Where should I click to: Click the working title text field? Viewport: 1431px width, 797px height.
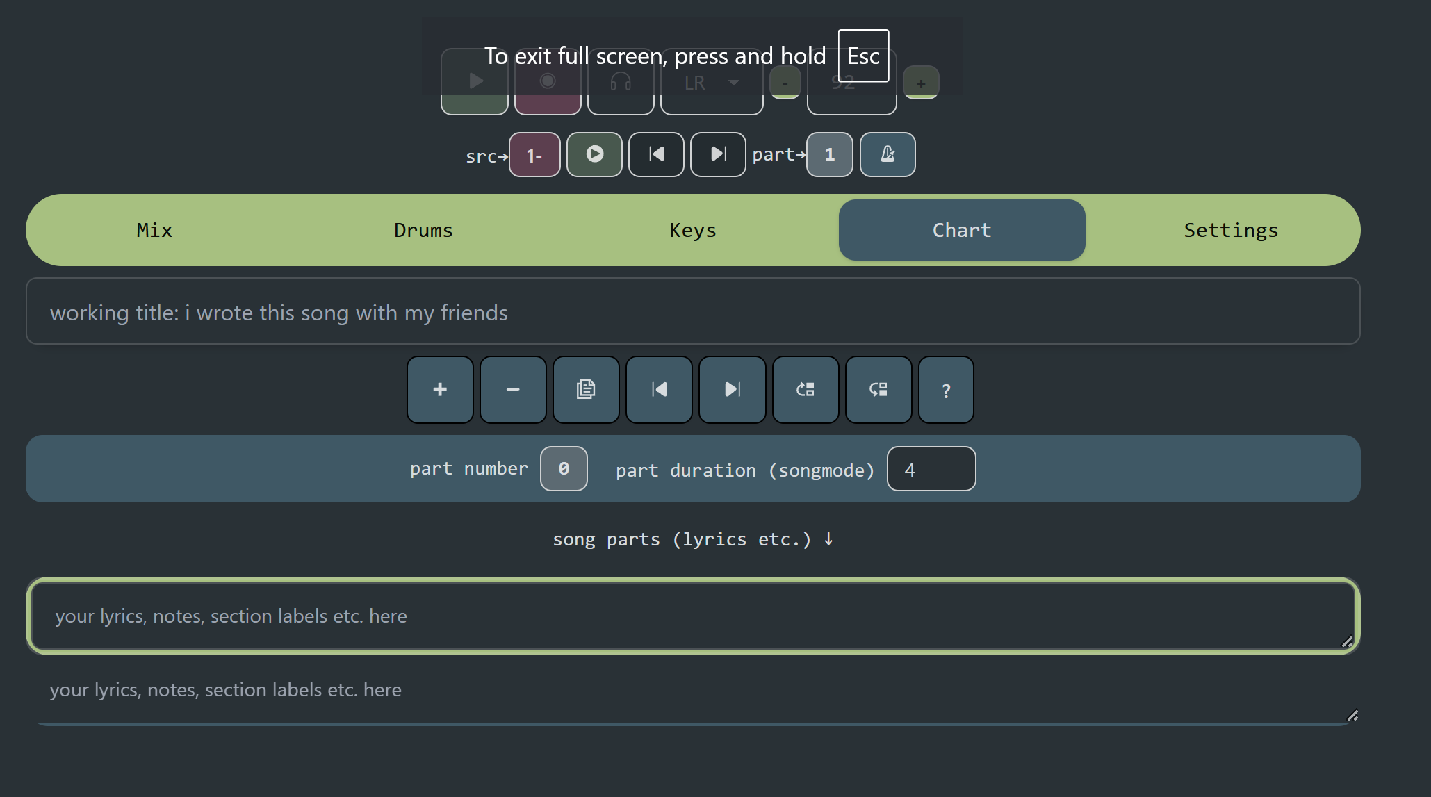(x=692, y=312)
